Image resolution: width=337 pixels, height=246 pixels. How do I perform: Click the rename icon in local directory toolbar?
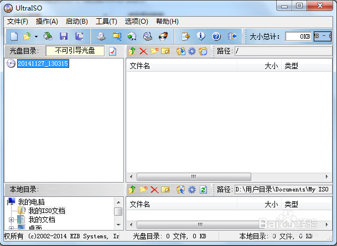click(165, 190)
